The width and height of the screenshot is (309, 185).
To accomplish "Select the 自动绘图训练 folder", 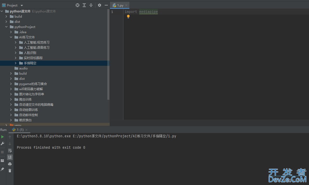I will pos(29,110).
